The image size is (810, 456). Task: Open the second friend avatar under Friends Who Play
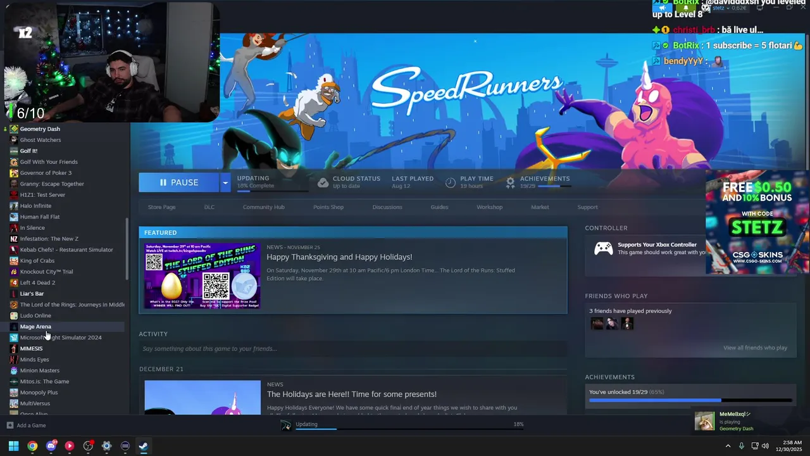612,324
